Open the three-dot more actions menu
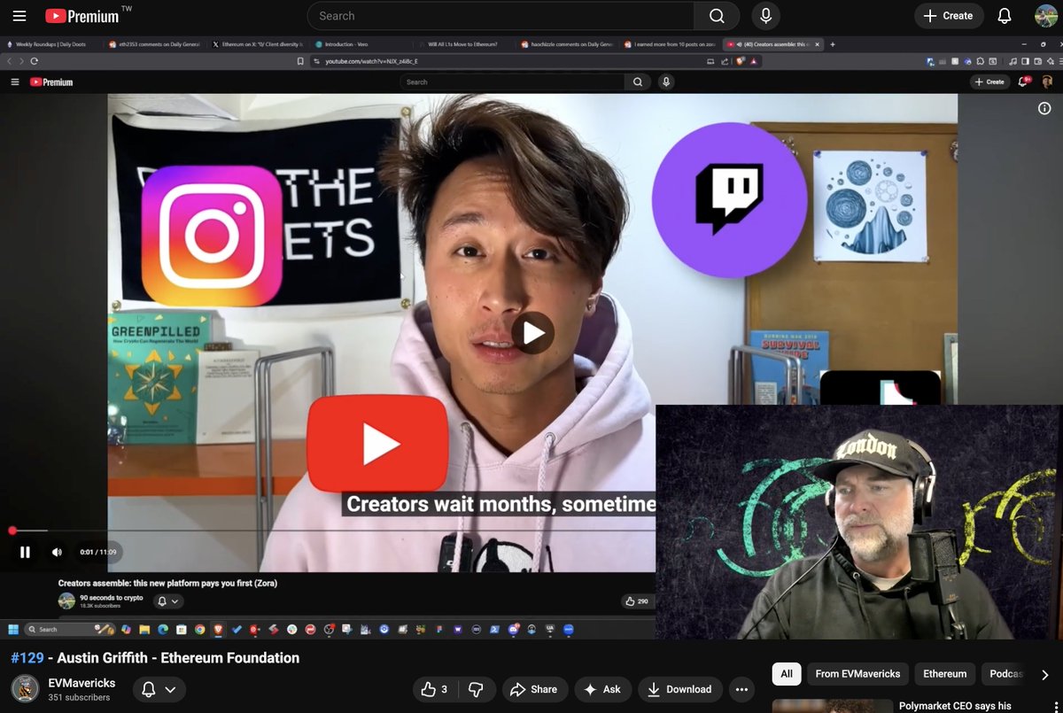Viewport: 1063px width, 713px height. coord(742,689)
